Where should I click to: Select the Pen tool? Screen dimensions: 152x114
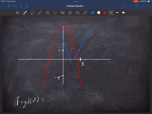pyautogui.click(x=25, y=13)
